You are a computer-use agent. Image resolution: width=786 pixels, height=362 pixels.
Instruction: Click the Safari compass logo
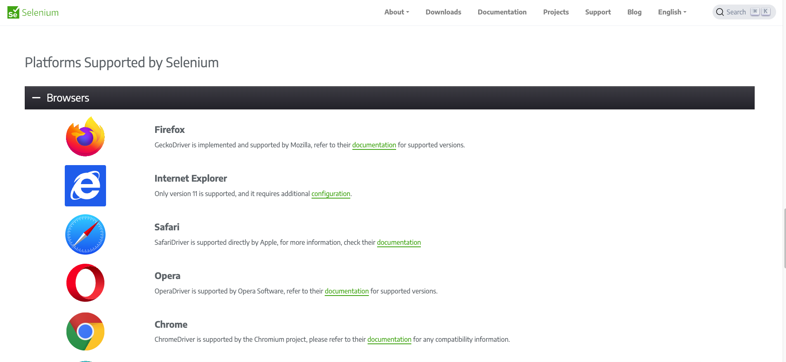(85, 234)
